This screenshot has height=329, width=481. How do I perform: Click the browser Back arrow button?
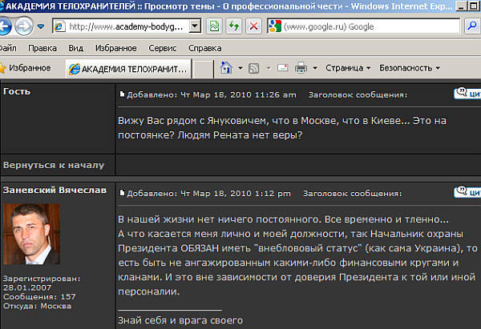tap(6, 26)
